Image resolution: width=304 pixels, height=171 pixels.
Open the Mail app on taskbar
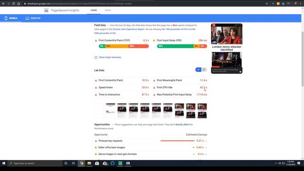pyautogui.click(x=105, y=163)
